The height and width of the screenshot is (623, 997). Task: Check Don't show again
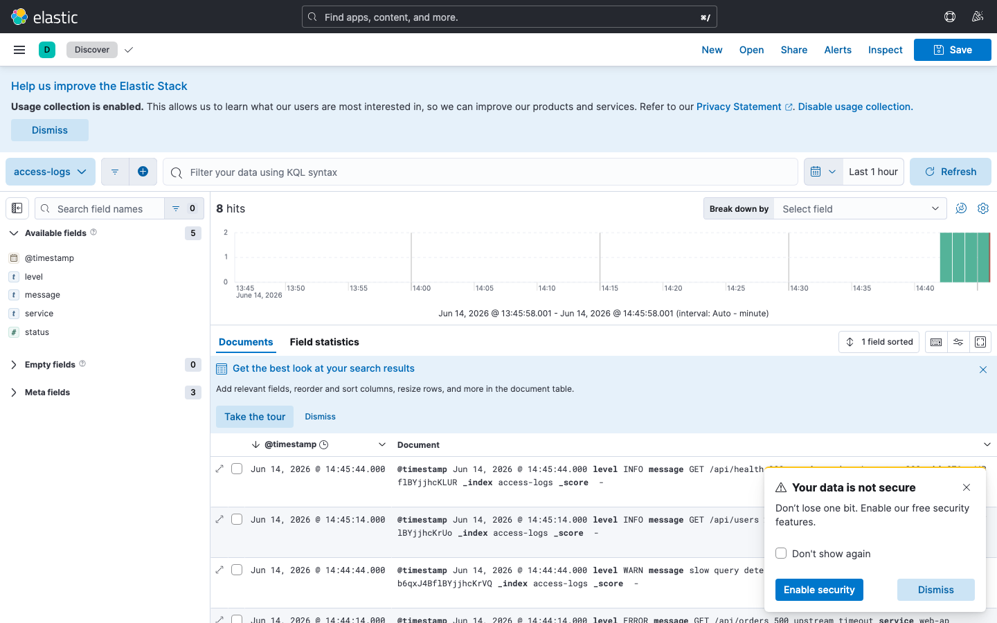coord(781,553)
